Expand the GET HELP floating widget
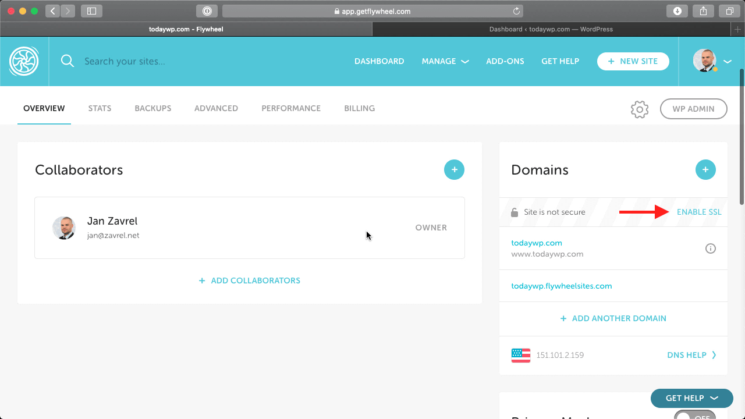Image resolution: width=745 pixels, height=419 pixels. [691, 398]
